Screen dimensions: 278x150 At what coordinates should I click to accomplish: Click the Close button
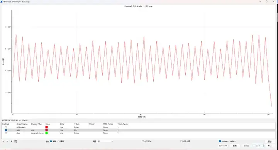258,146
